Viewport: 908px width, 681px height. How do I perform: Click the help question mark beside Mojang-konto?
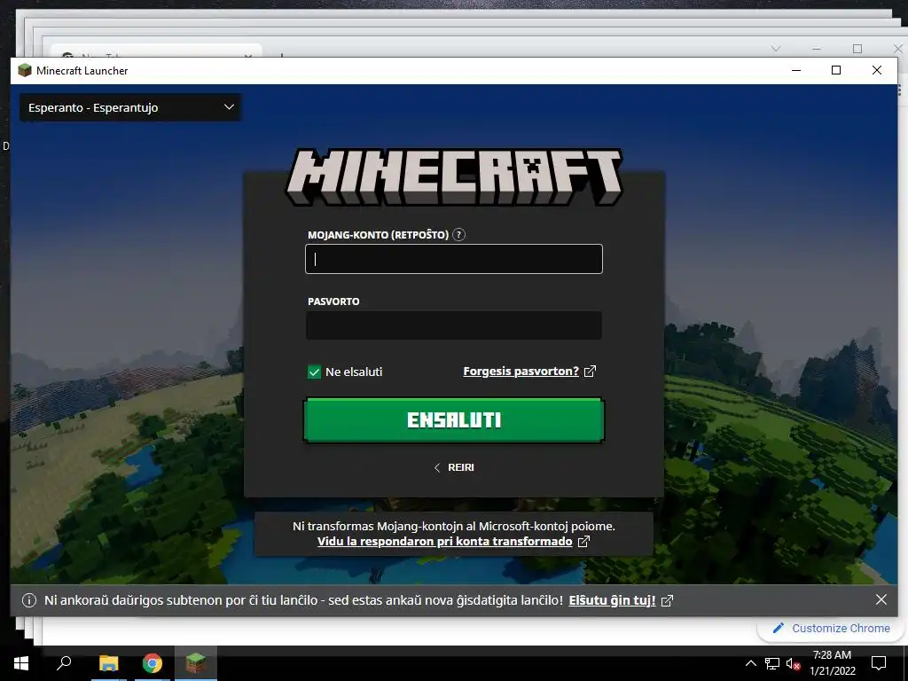pos(458,234)
